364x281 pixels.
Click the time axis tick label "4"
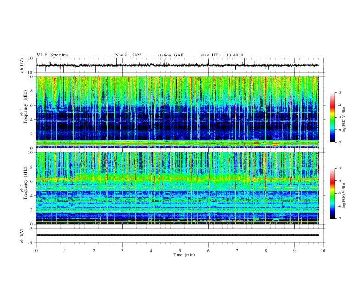[151, 251]
